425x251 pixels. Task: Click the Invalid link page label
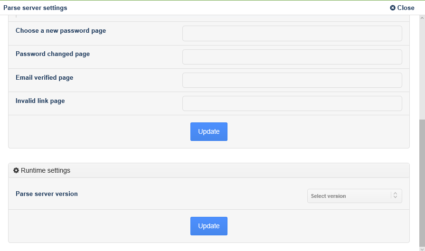(x=40, y=101)
